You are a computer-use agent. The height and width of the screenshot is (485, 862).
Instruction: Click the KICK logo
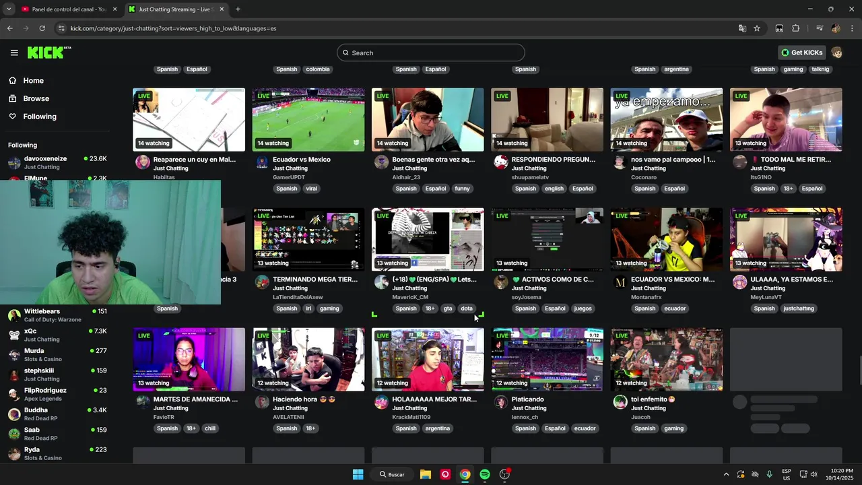[x=48, y=53]
